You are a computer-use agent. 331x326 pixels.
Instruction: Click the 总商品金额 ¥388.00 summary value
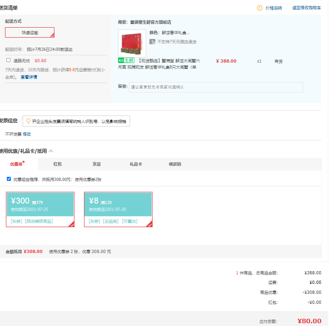pyautogui.click(x=313, y=273)
